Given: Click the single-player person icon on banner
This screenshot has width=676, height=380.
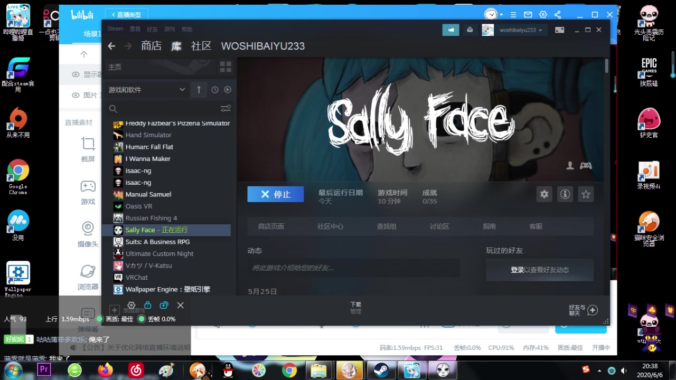Looking at the screenshot, I should [x=570, y=166].
